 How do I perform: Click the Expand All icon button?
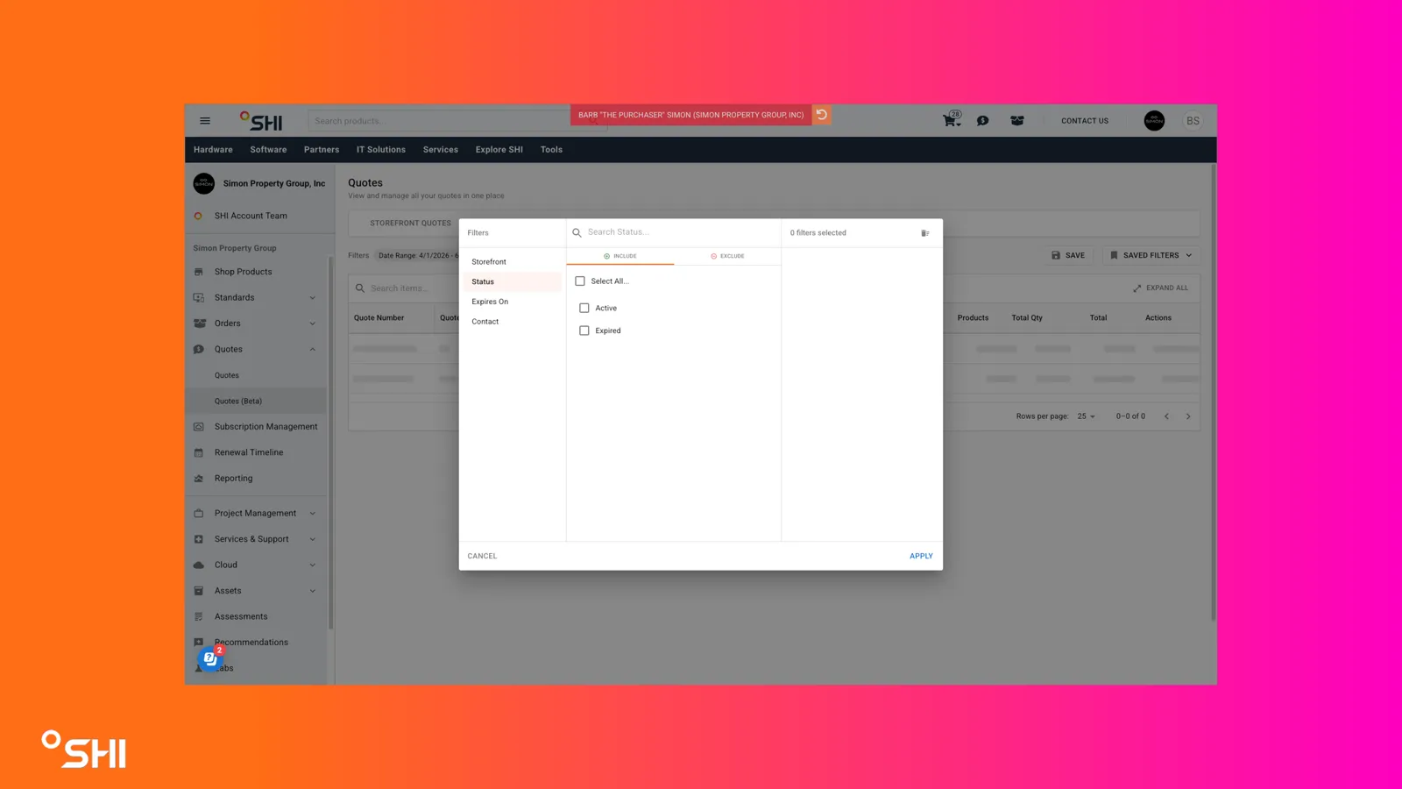click(x=1160, y=288)
